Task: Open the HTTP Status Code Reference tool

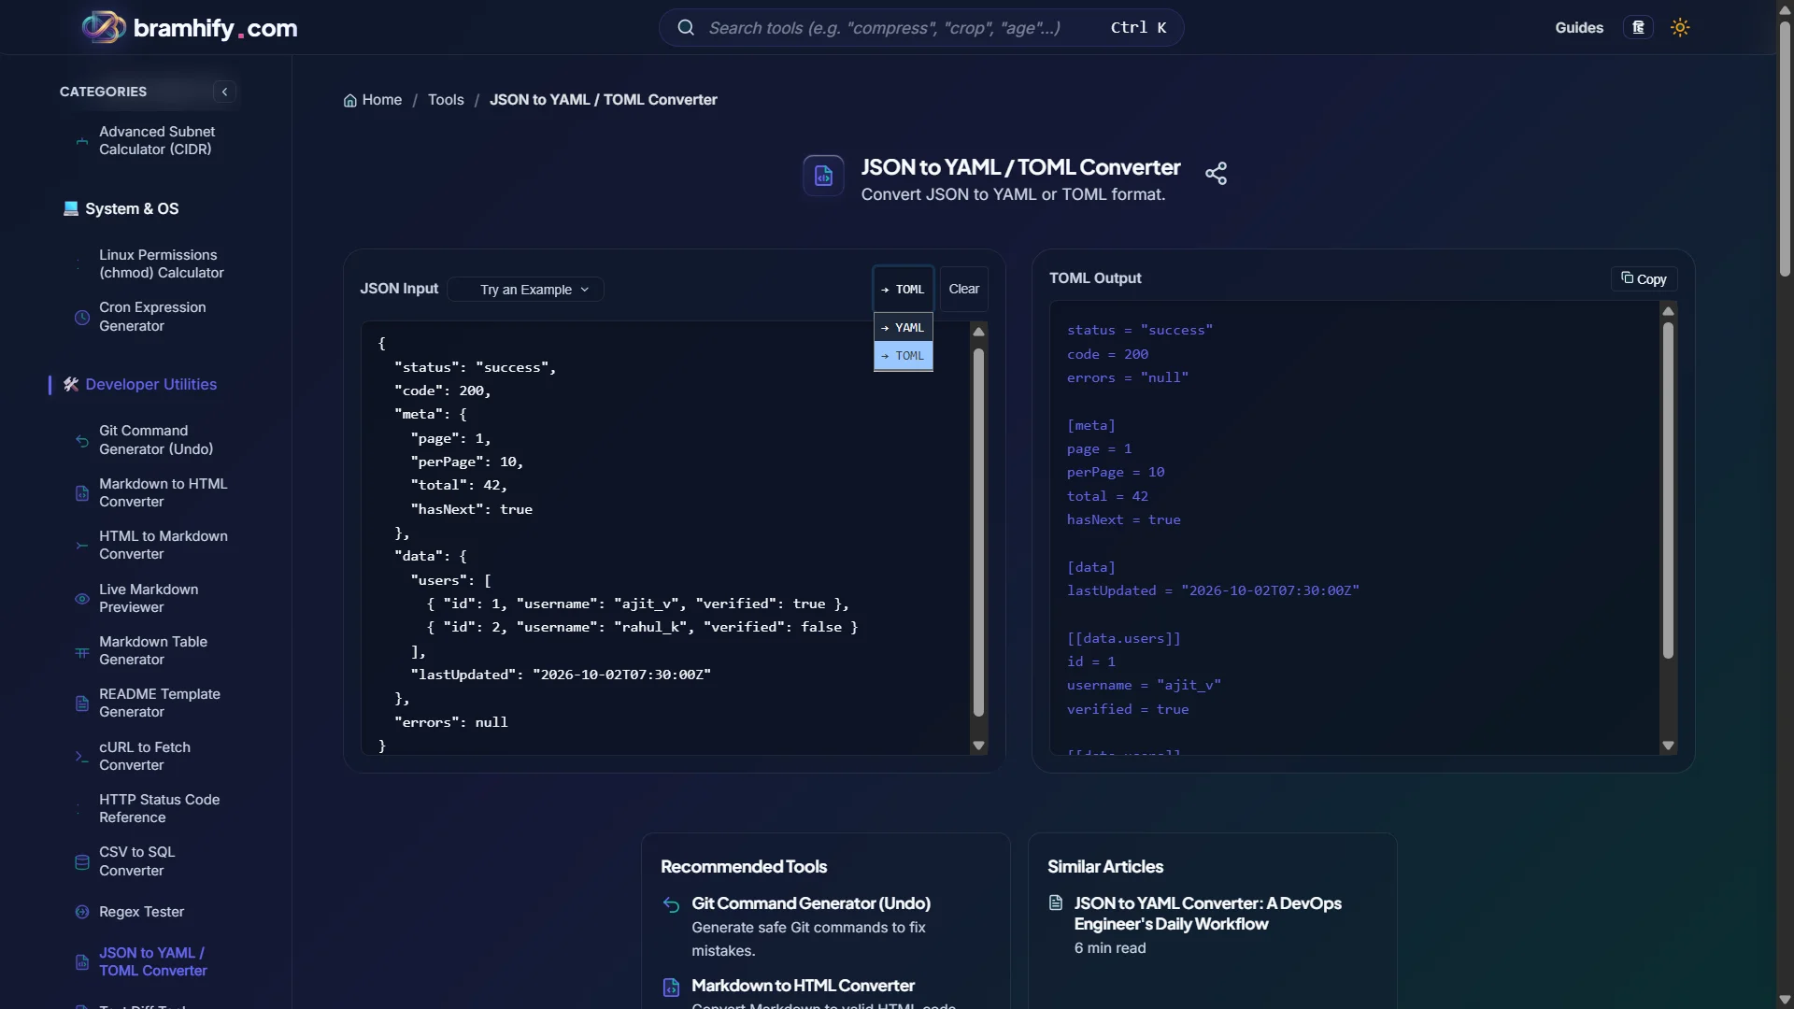Action: pos(160,809)
